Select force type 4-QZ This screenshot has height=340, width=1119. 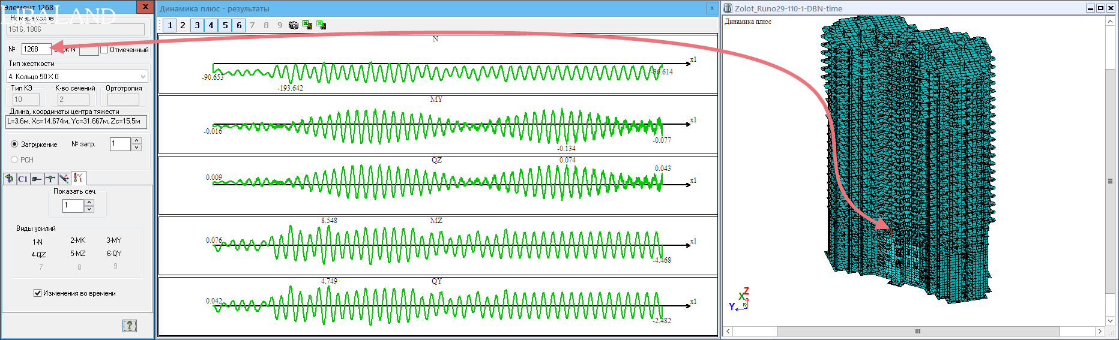pyautogui.click(x=38, y=255)
